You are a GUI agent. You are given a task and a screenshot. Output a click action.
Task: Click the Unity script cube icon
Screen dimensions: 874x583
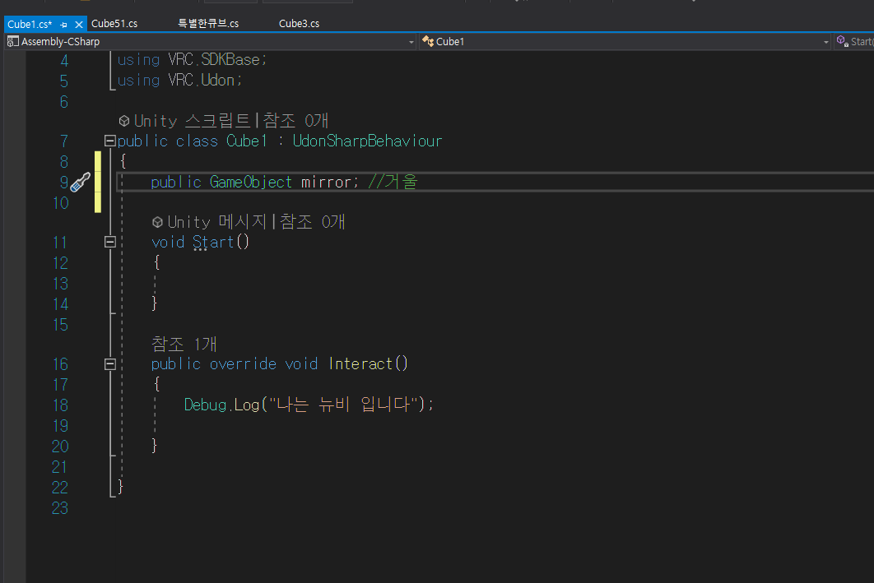124,121
